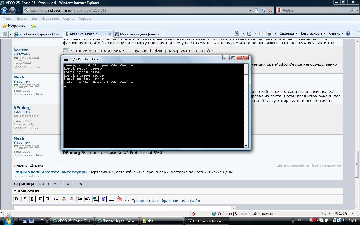The height and width of the screenshot is (225, 360).
Task: Expand the Home button dropdown arrow
Action: point(243,33)
